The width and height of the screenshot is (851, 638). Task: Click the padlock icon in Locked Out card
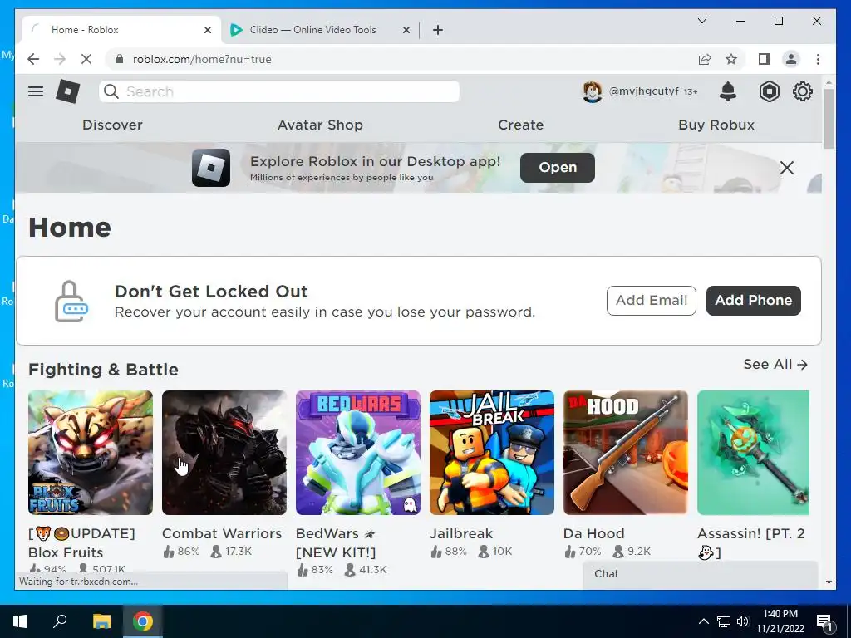pos(71,301)
